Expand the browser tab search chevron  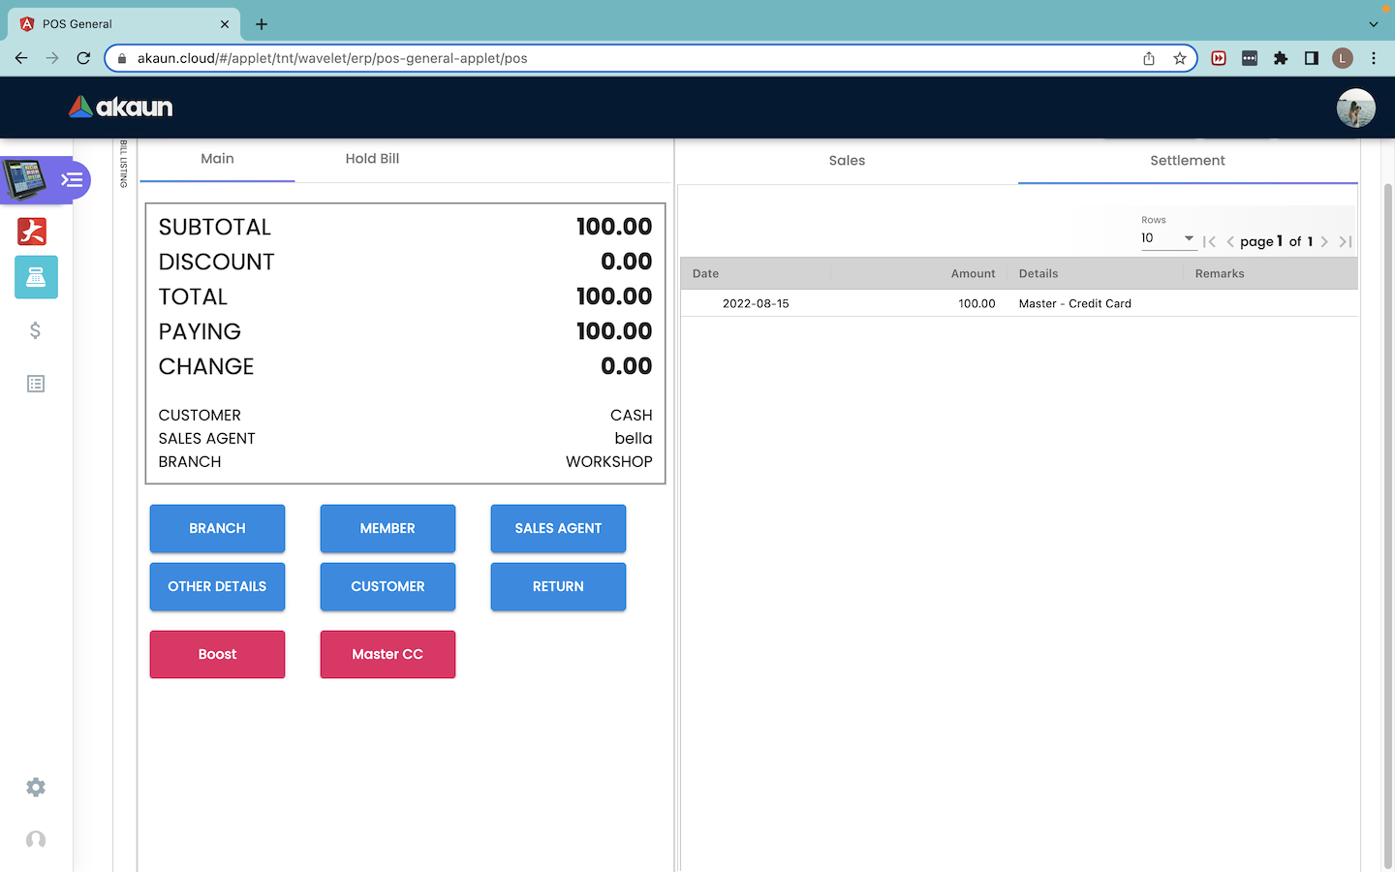[x=1374, y=24]
